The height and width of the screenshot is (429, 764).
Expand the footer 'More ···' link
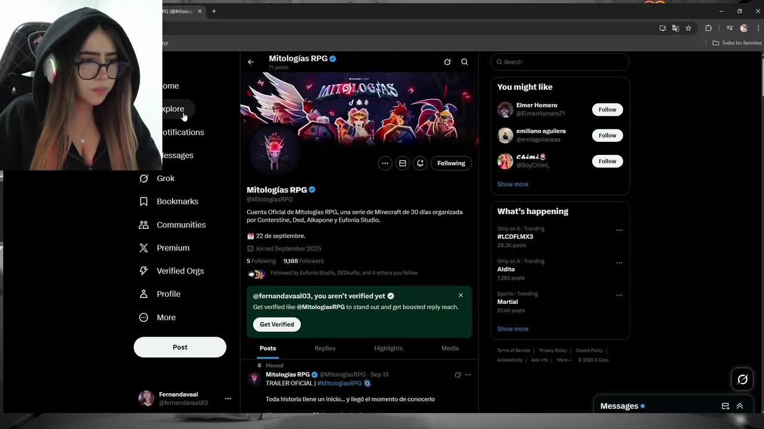tap(564, 360)
